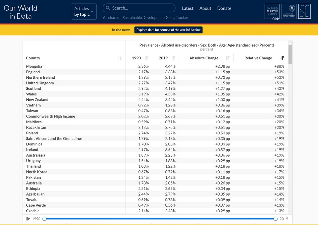Click the Search input field

point(139,8)
